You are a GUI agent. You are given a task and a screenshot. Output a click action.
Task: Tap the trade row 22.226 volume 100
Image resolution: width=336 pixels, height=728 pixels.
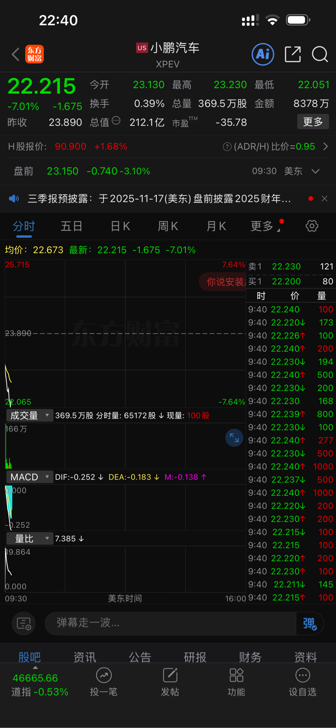coord(291,336)
